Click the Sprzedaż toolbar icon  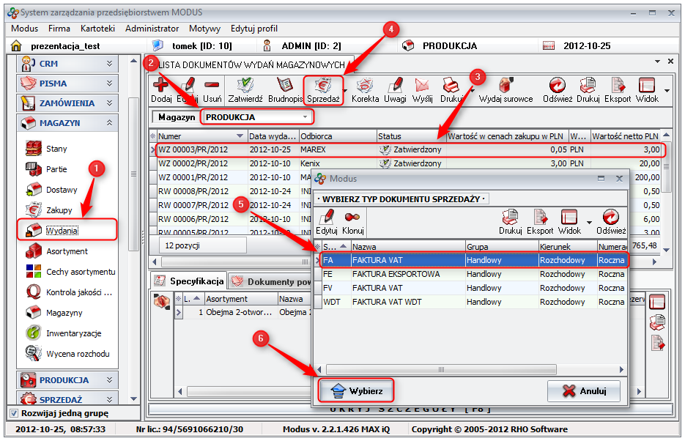point(323,90)
